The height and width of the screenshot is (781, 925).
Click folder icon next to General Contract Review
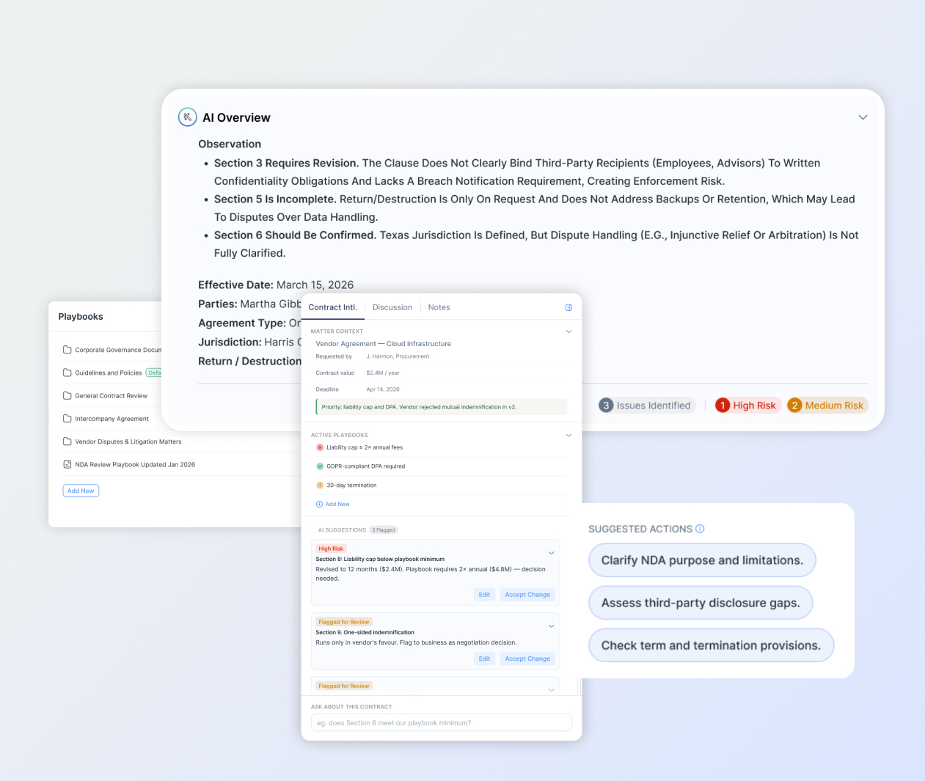click(x=67, y=395)
